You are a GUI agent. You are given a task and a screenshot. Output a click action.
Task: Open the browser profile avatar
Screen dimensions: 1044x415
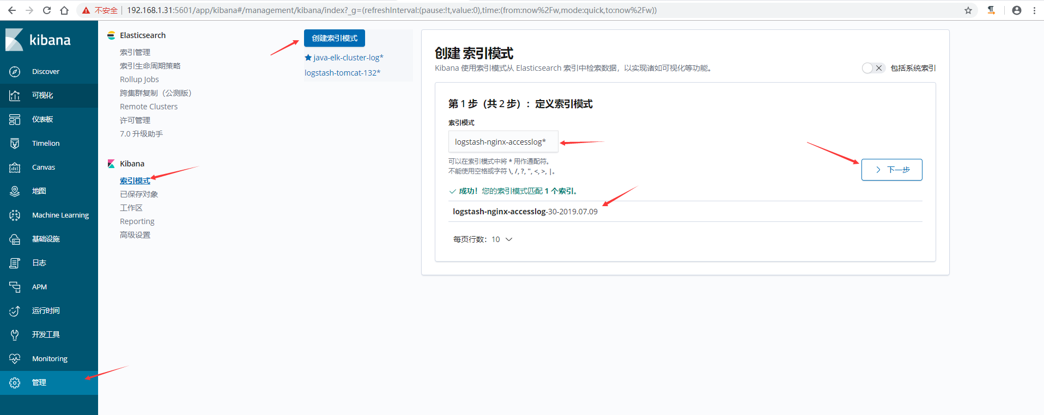(x=1017, y=10)
